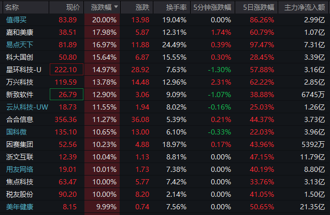Click the sort arrow beside 涨跌幅
This screenshot has width=330, height=215.
tap(116, 7)
